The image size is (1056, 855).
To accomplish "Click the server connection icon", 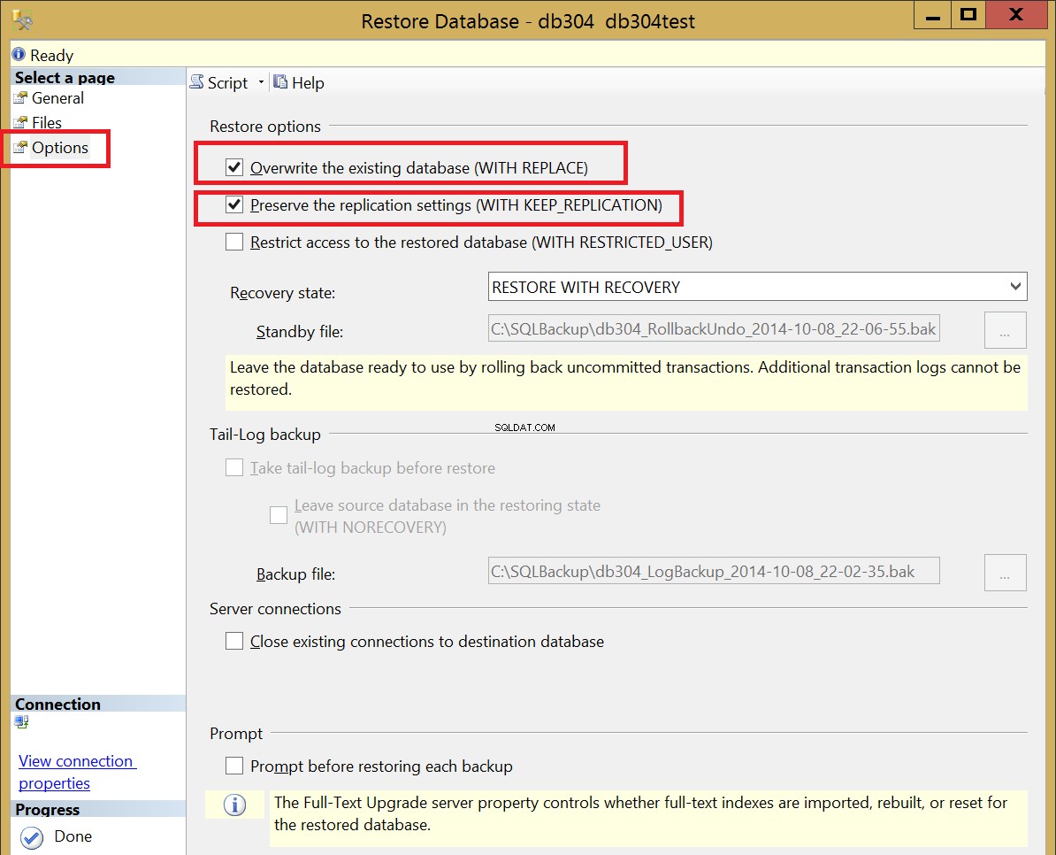I will click(x=21, y=722).
